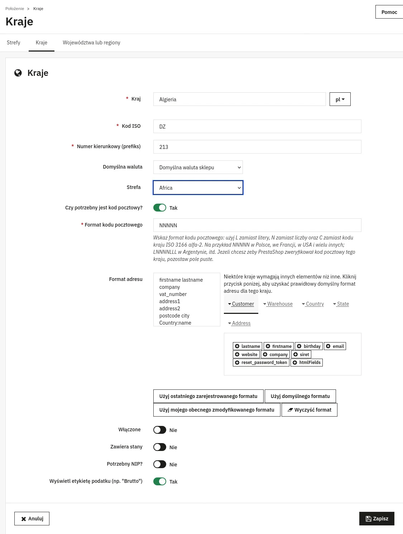Disable the postal code required toggle
Viewport: 403px width, 534px height.
(160, 208)
